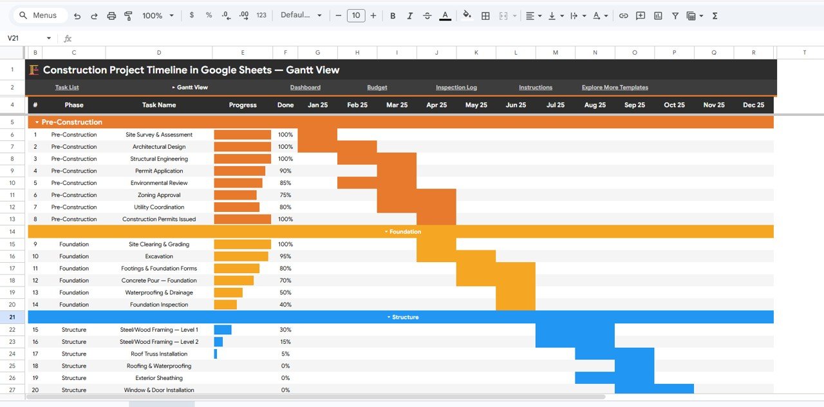The width and height of the screenshot is (824, 407).
Task: Open the Dashboard link
Action: pos(305,87)
